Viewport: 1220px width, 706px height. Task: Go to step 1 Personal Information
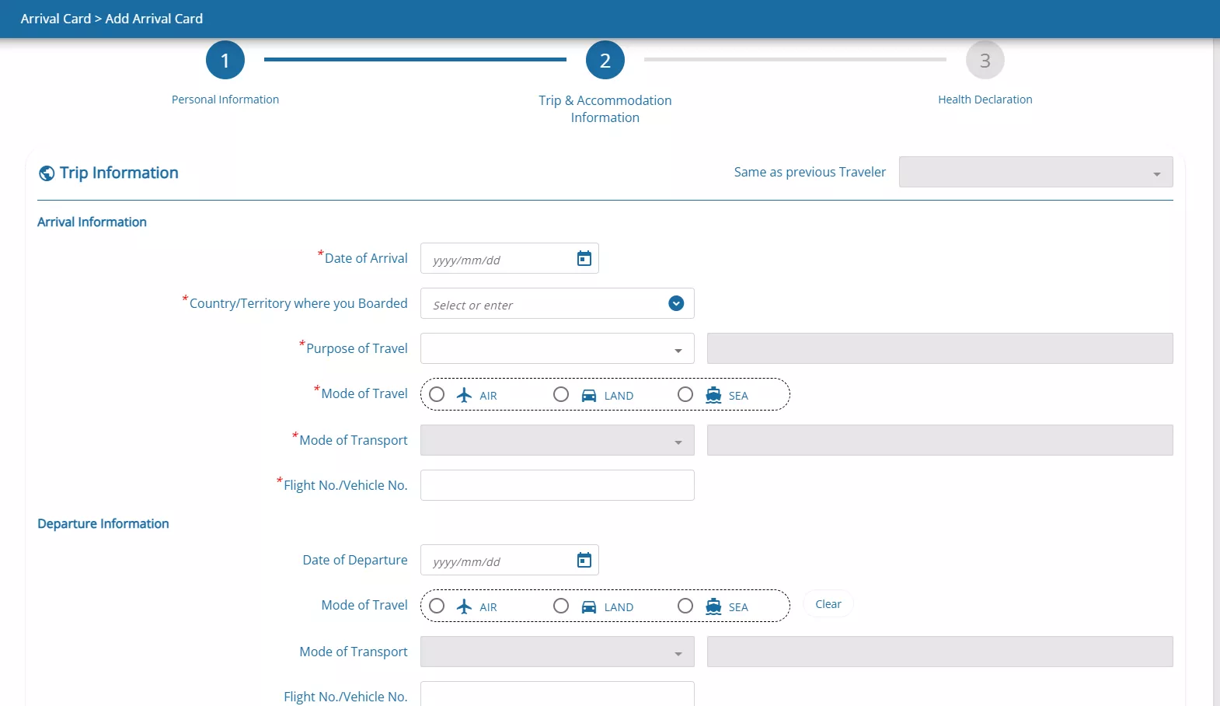point(225,61)
